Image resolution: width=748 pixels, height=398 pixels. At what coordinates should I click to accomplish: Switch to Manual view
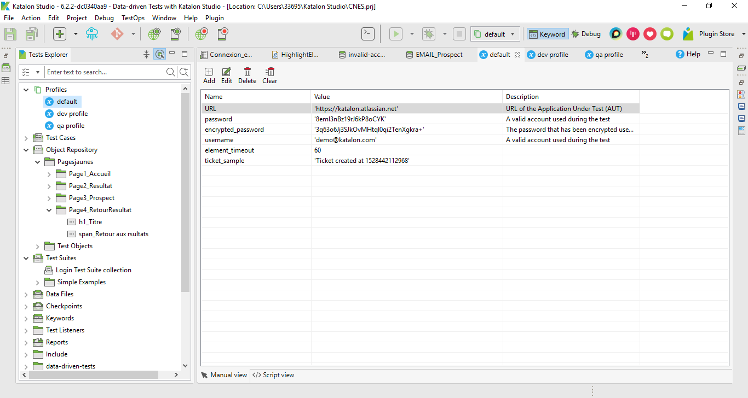point(225,375)
